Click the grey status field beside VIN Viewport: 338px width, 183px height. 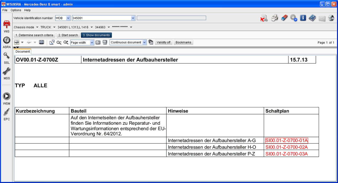[171, 18]
